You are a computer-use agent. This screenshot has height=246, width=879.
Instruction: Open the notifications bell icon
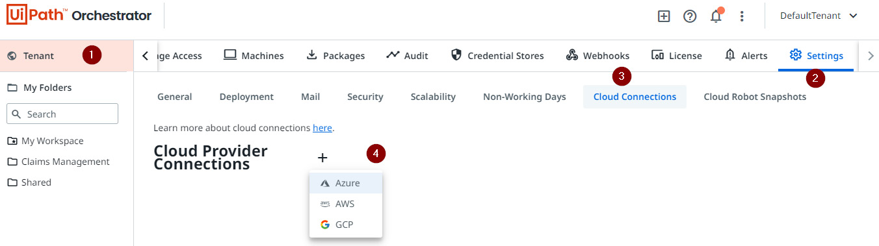coord(716,16)
